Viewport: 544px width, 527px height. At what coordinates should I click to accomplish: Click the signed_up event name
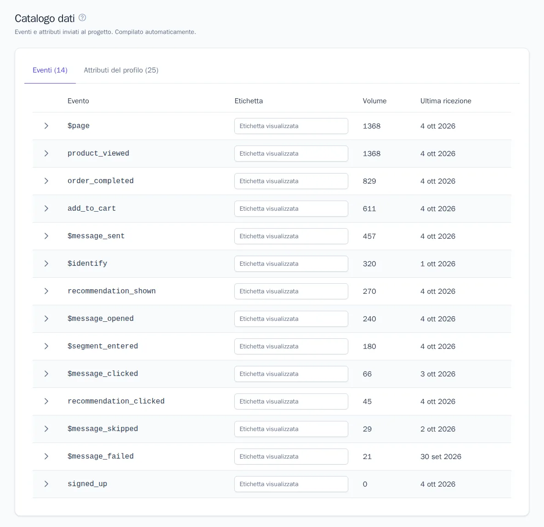87,484
